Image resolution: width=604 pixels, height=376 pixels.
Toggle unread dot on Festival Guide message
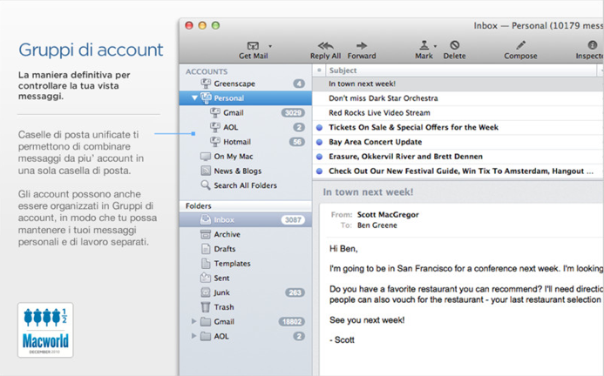319,171
